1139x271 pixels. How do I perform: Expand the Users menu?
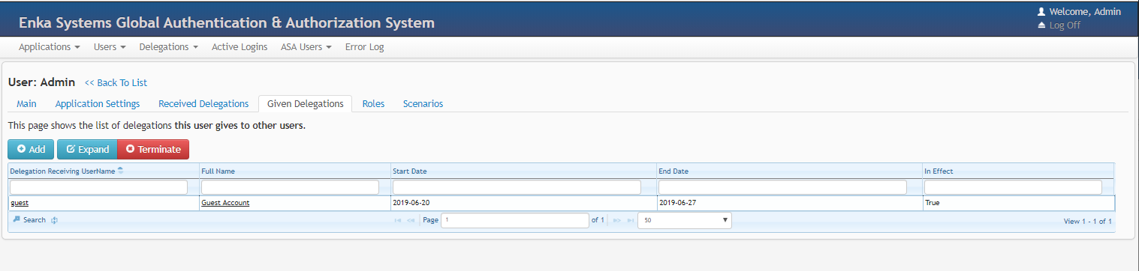click(110, 46)
